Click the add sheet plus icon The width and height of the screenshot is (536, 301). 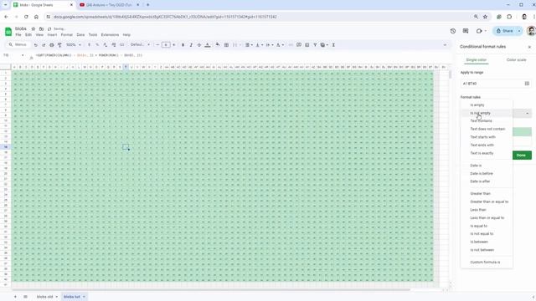(15, 297)
